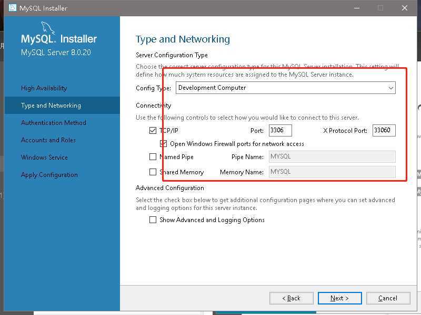The width and height of the screenshot is (421, 315).
Task: Click the Port field showing 3306
Action: 280,130
